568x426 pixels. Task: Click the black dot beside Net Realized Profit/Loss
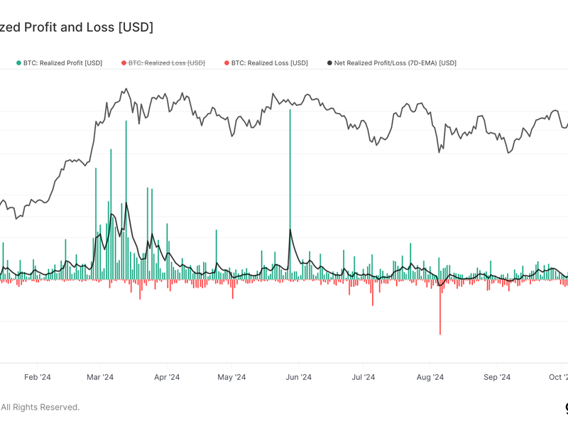click(x=329, y=63)
